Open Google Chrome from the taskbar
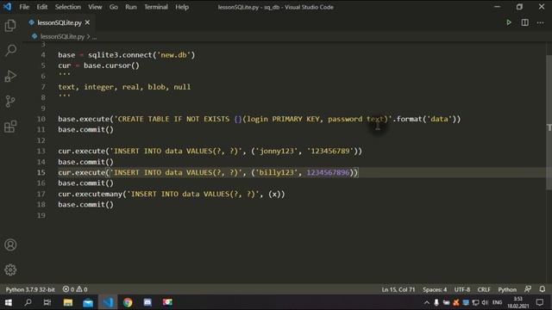Viewport: 552px width, 310px height. (128, 302)
